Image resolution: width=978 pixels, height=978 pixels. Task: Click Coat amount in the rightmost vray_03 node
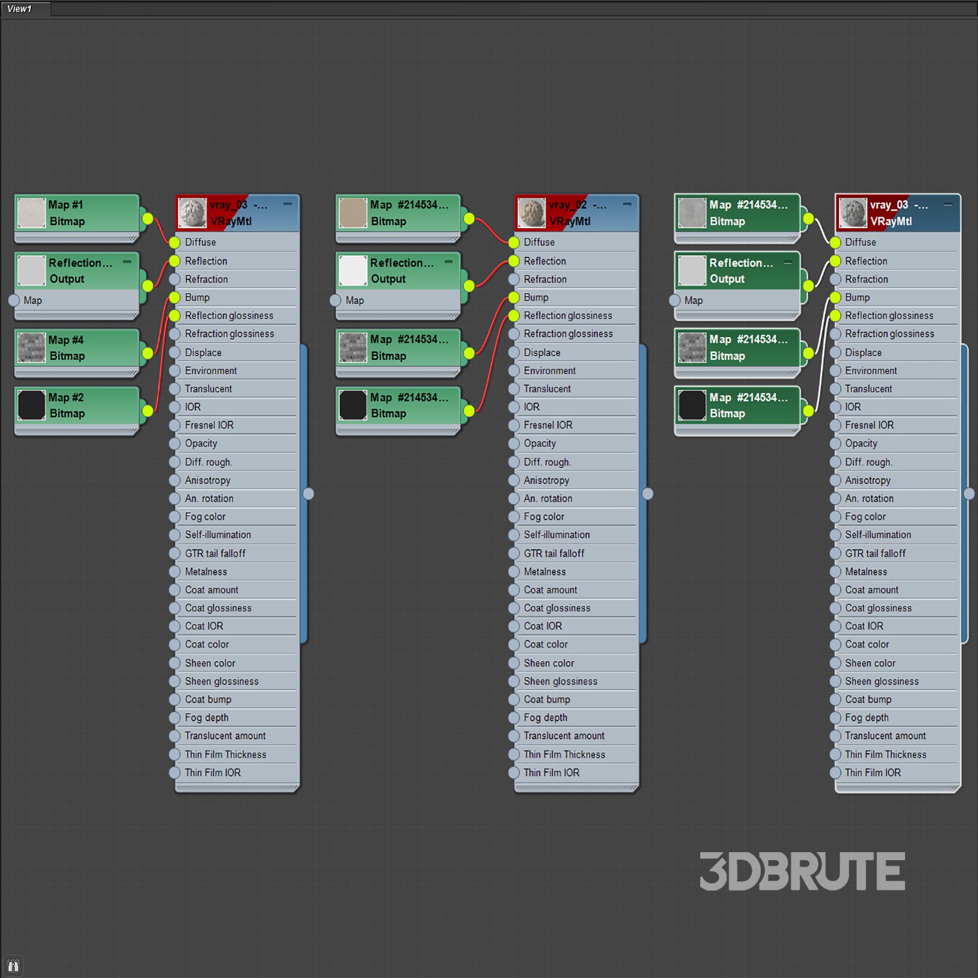pos(872,590)
